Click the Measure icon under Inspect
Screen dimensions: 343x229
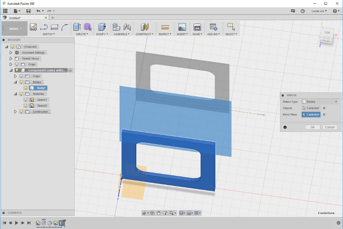pyautogui.click(x=165, y=27)
